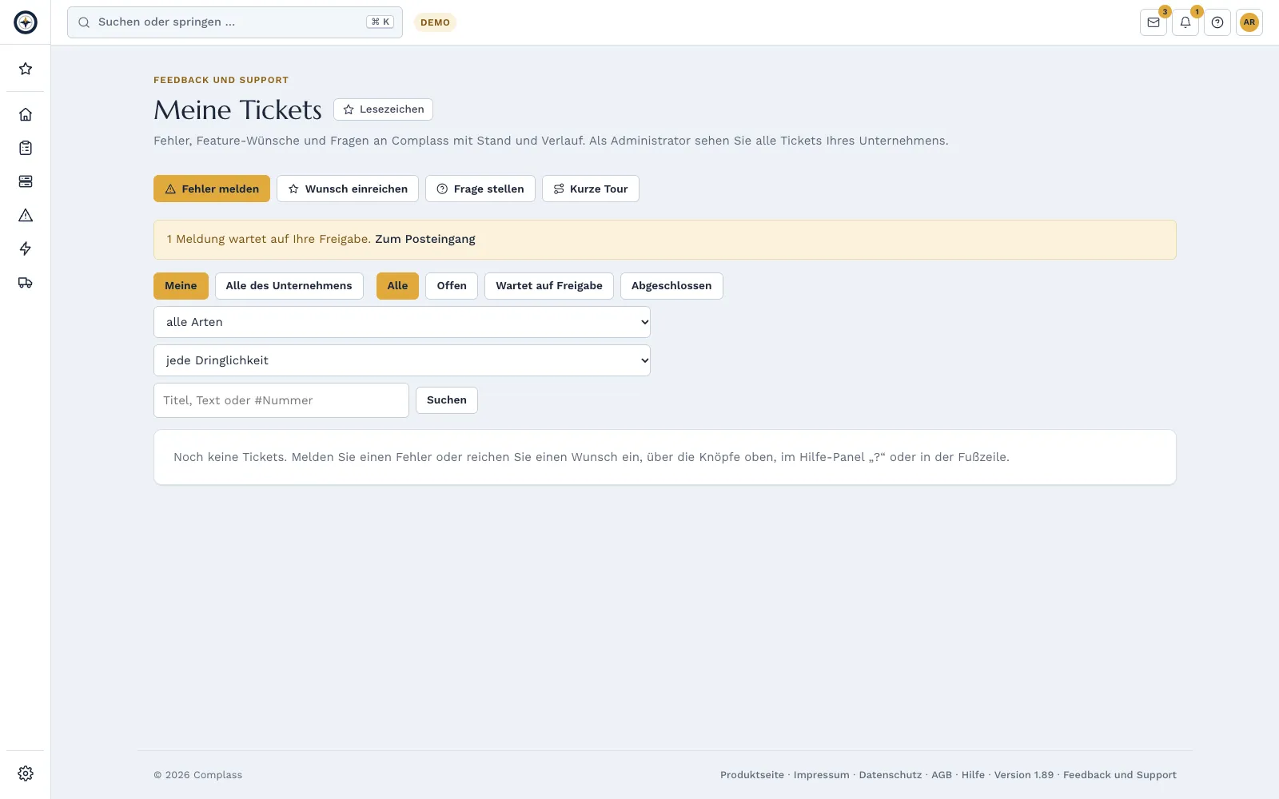Open AGB footer link
Image resolution: width=1279 pixels, height=799 pixels.
(x=942, y=775)
